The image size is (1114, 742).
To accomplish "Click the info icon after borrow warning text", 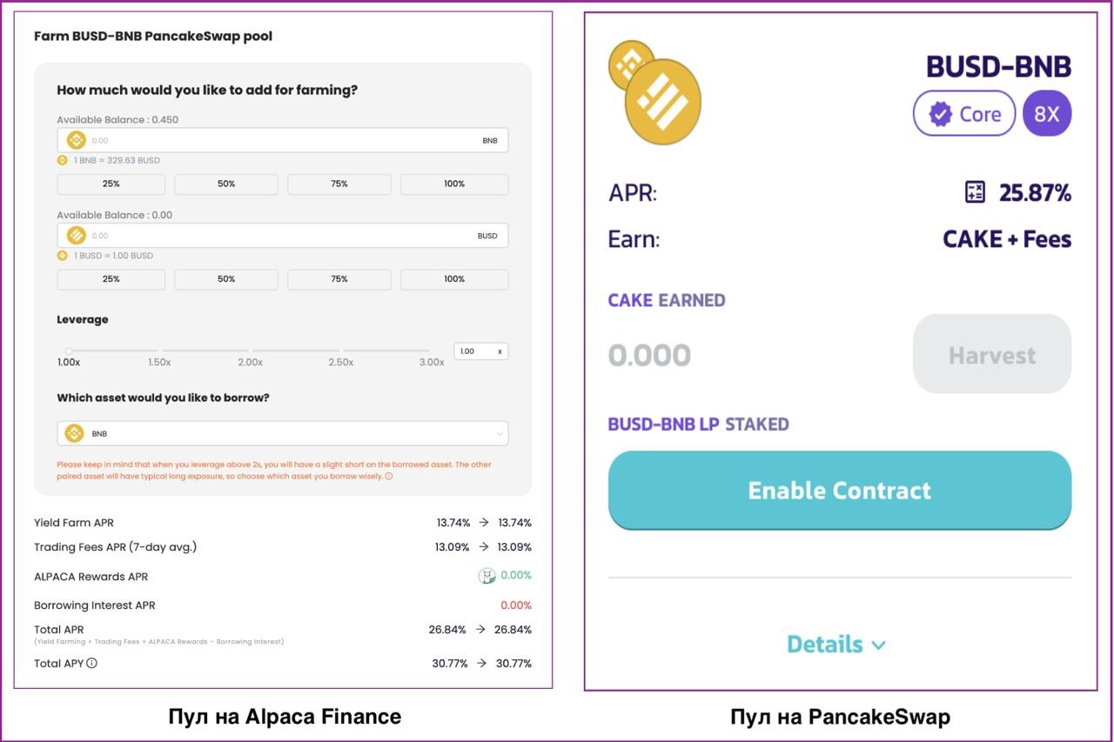I will click(x=389, y=477).
